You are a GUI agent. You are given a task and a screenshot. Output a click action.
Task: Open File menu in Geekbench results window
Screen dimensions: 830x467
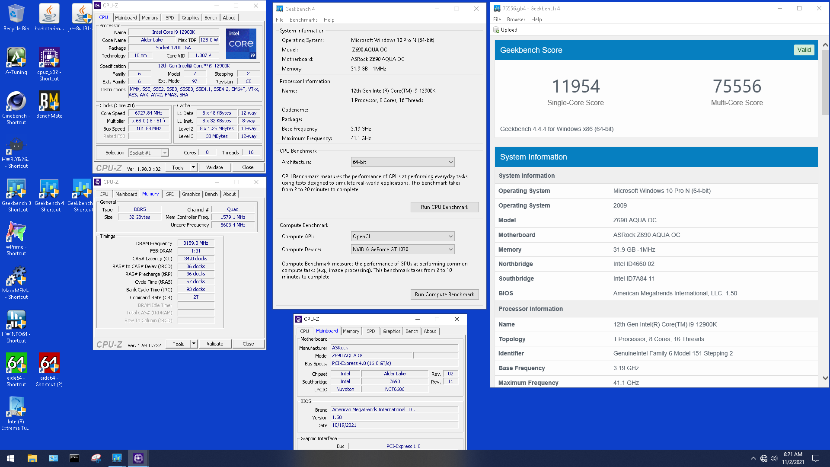coord(497,19)
